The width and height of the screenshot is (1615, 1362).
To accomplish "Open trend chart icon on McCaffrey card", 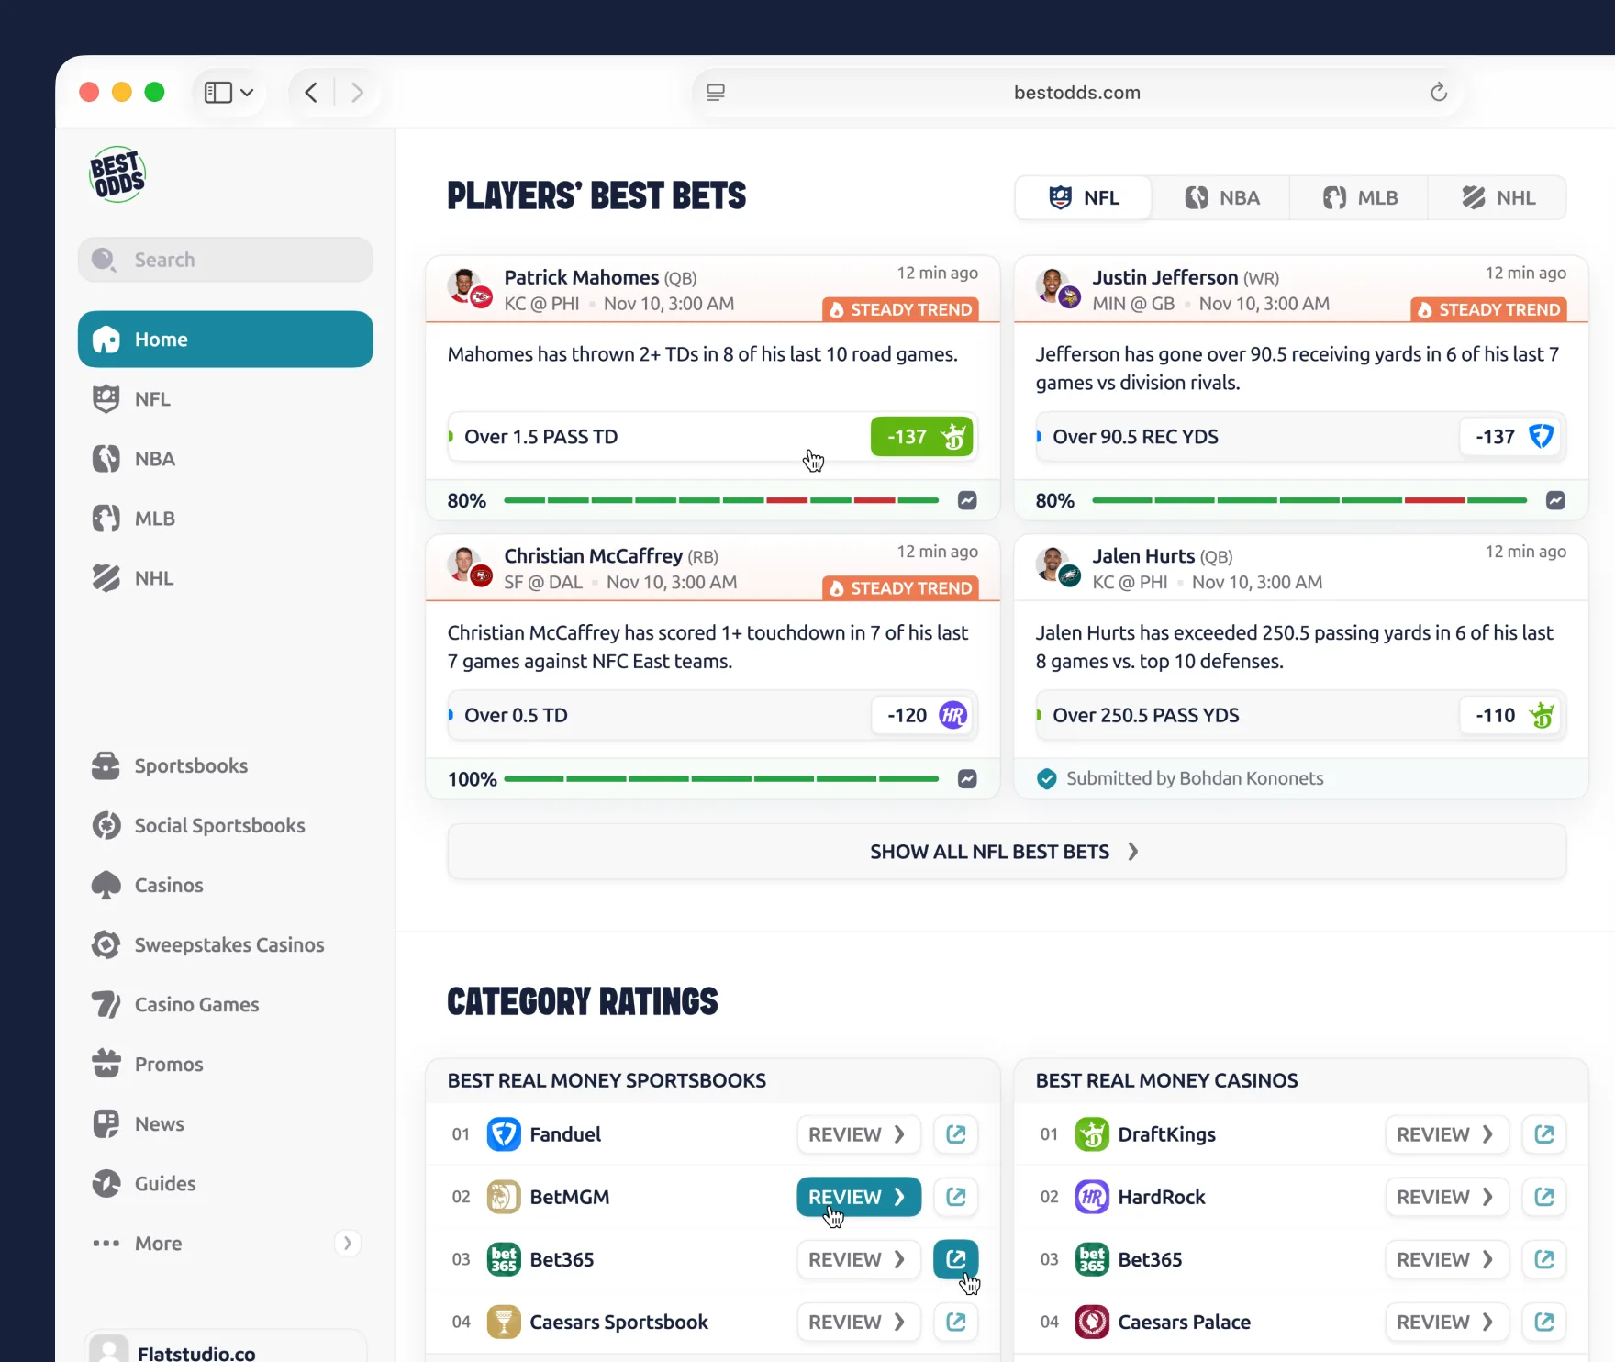I will tap(967, 779).
